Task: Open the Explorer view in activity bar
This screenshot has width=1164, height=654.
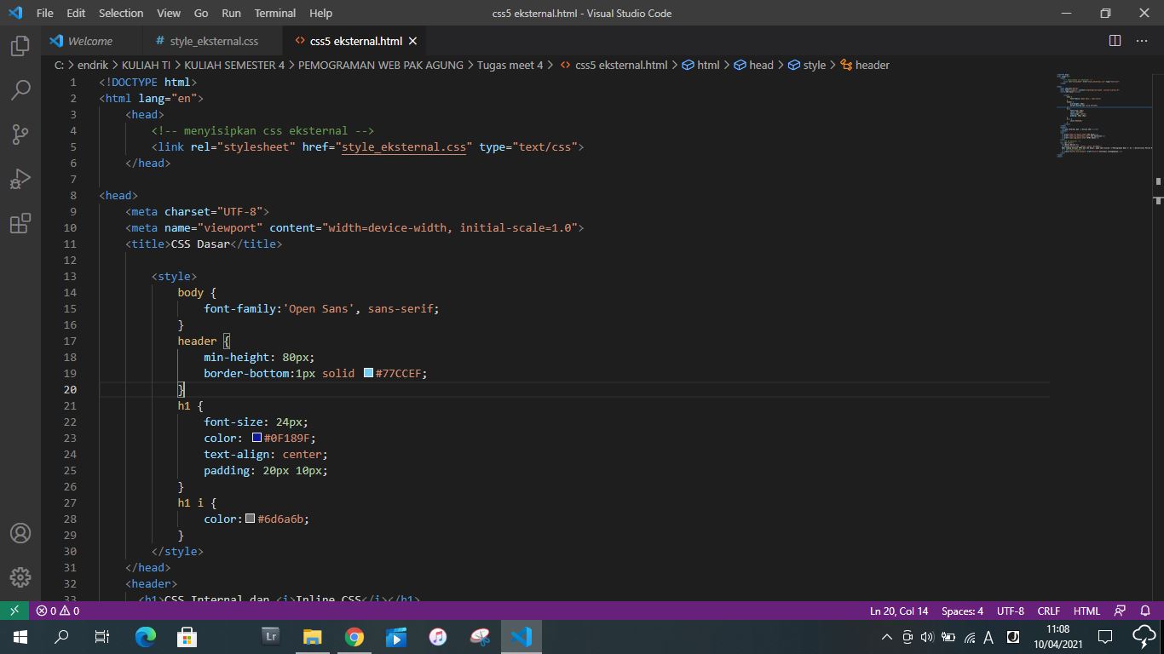Action: 20,46
